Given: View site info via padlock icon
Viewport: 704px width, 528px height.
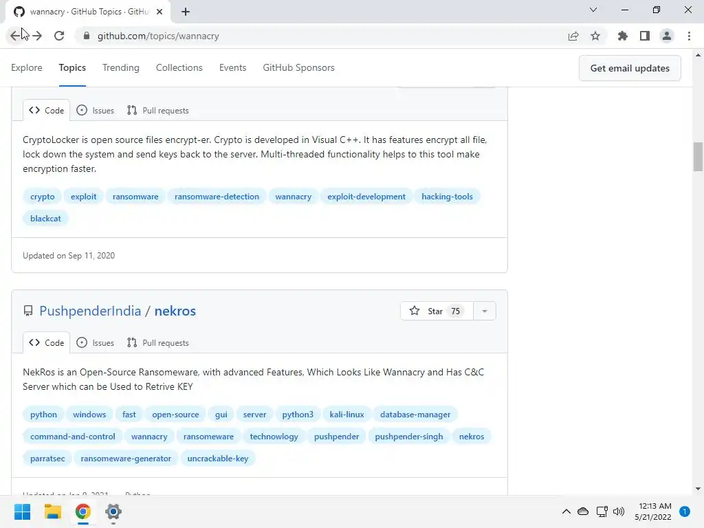Looking at the screenshot, I should [x=87, y=36].
